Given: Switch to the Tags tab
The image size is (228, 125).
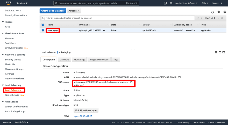Looking at the screenshot, I should [x=116, y=59].
